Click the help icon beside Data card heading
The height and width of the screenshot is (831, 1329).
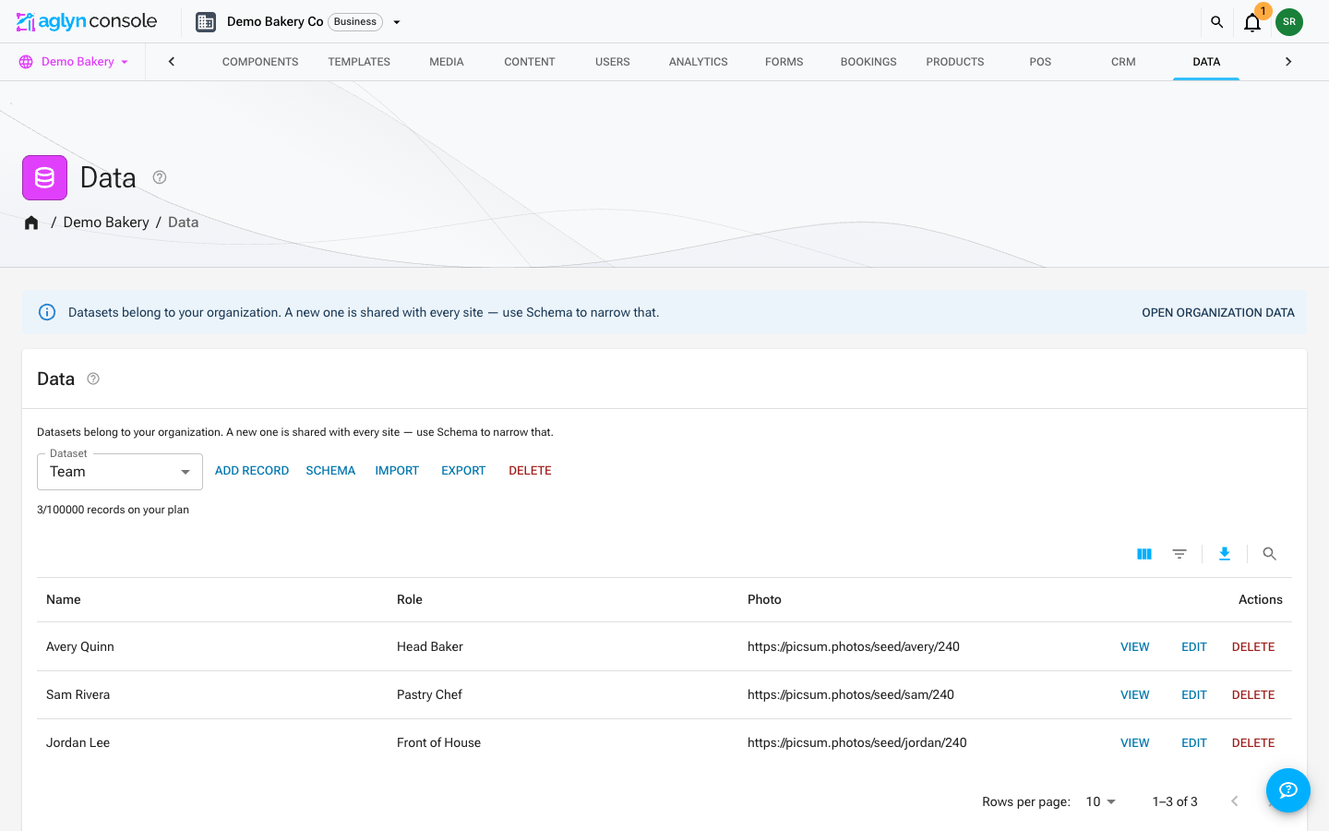[93, 379]
